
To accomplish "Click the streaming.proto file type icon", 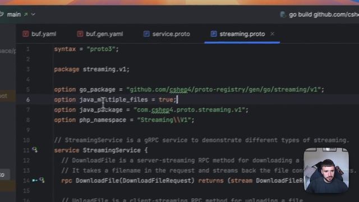I will pyautogui.click(x=214, y=34).
